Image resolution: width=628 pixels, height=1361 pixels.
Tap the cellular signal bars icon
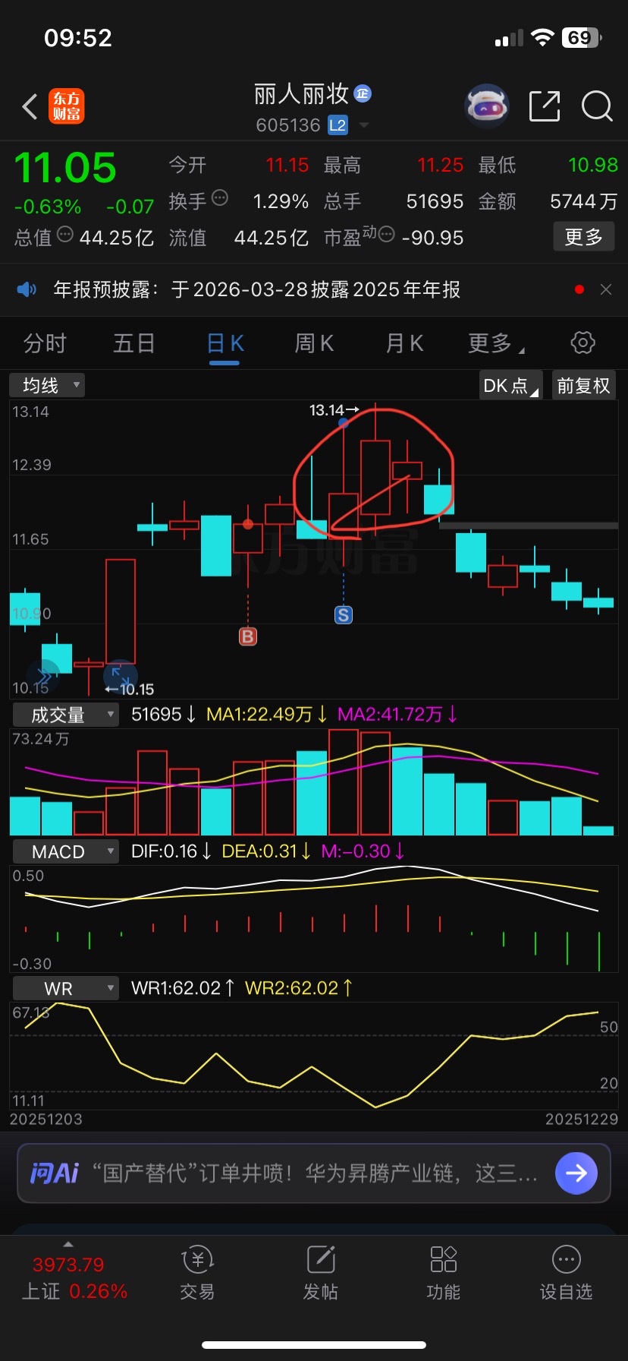pos(508,38)
